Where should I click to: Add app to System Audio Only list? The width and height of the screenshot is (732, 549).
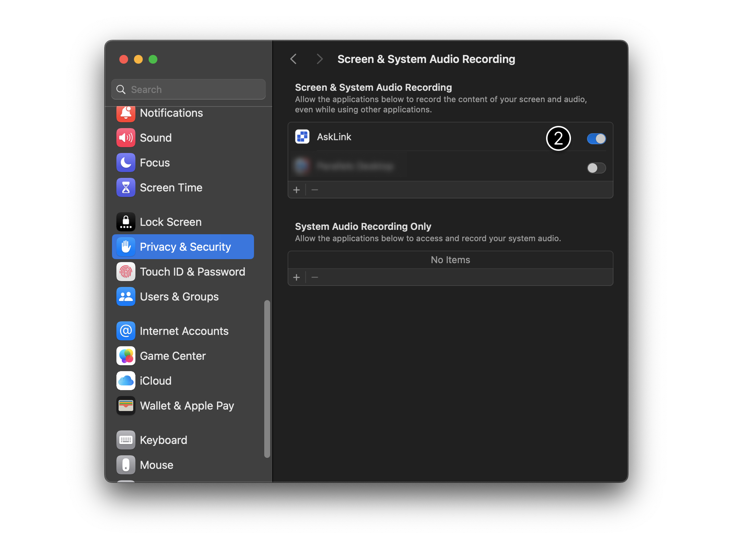[296, 277]
